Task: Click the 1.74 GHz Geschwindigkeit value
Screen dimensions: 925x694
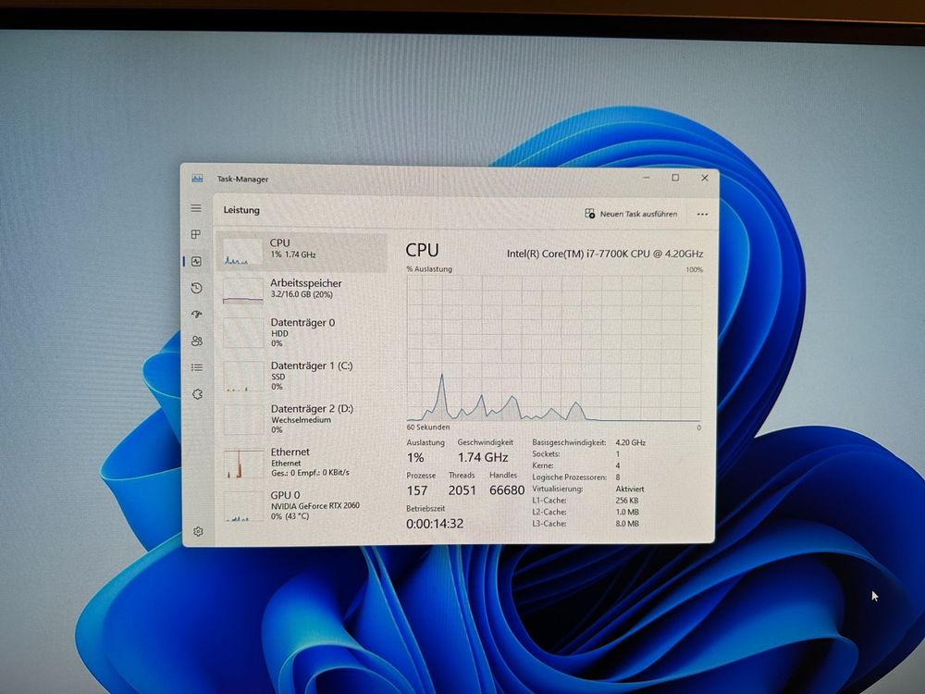Action: click(483, 457)
